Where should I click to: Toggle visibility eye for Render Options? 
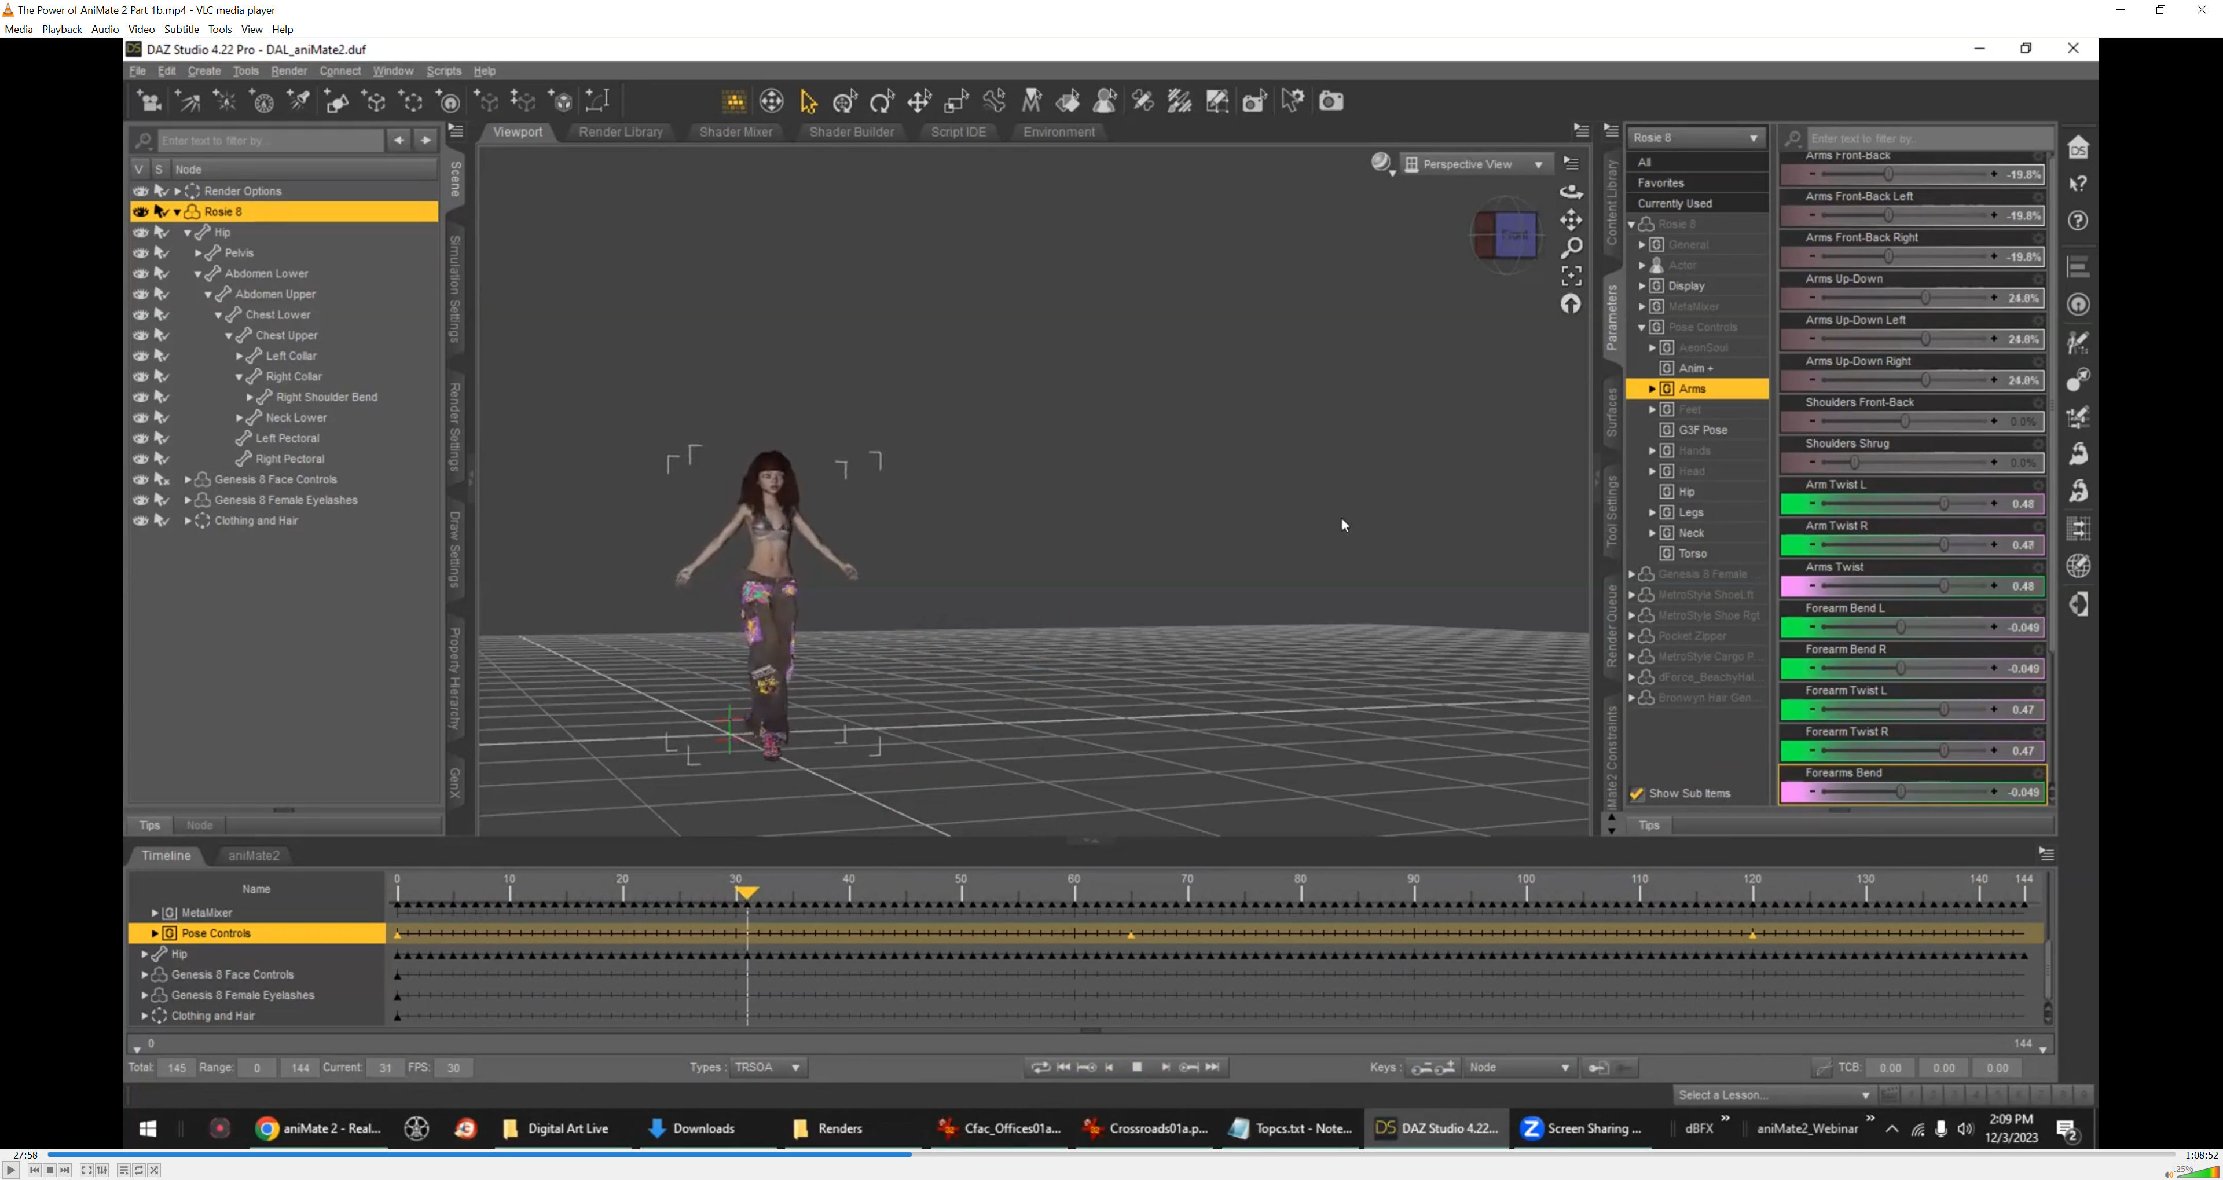pyautogui.click(x=140, y=190)
